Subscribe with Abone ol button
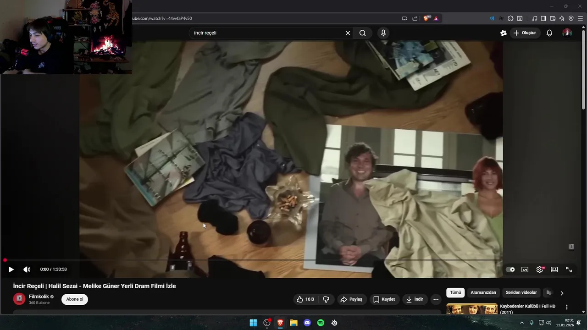Viewport: 587px width, 330px height. pyautogui.click(x=75, y=299)
